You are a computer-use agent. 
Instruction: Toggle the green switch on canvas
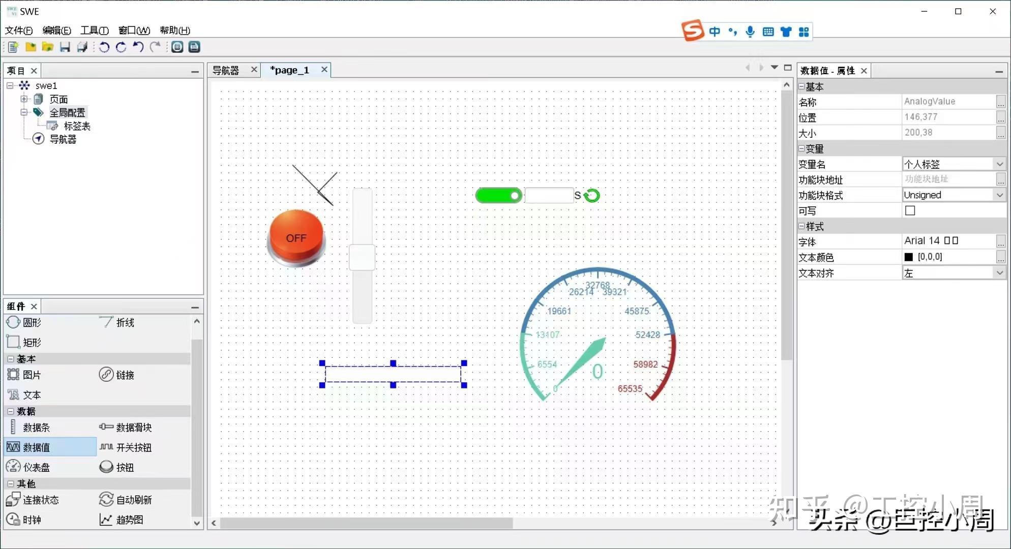(498, 196)
